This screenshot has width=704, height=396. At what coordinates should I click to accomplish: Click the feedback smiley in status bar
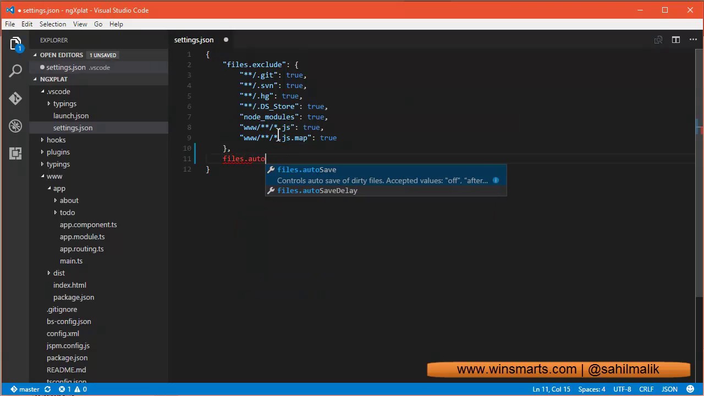click(689, 389)
